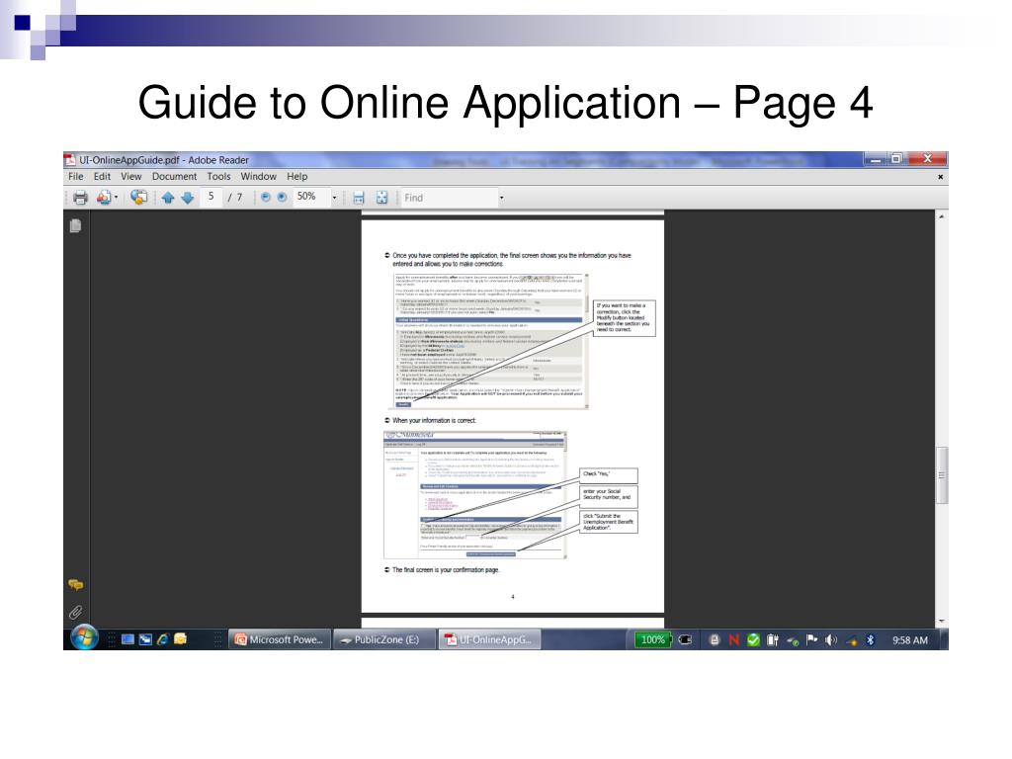
Task: Click the red N tray icon
Action: [734, 640]
